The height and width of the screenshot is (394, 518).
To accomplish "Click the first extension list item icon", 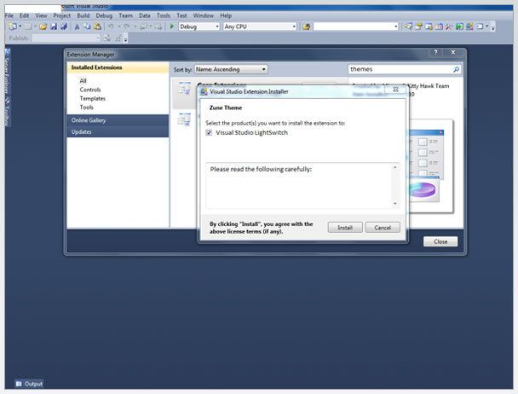I will (184, 89).
